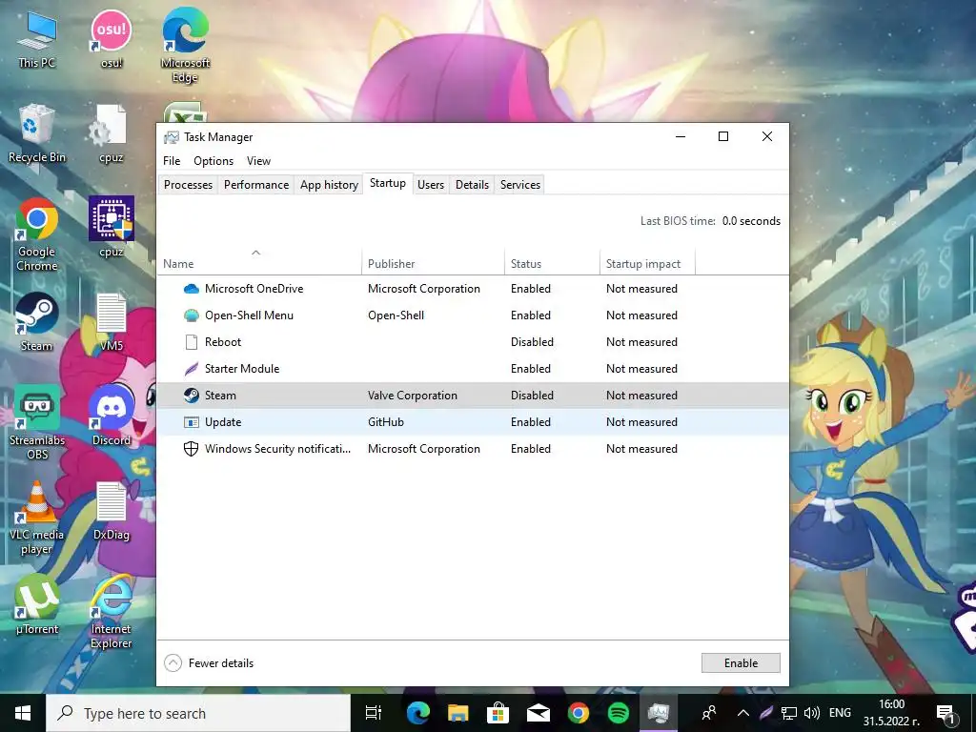Screen dimensions: 976x732
Task: Select the cpuz application shortcut with chip icon
Action: pos(112,227)
